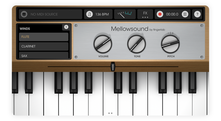Screen dimensions: 221x121
Task: Open the VU meter display
Action: 125,14
